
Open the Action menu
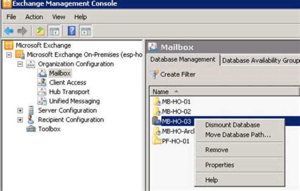click(34, 17)
